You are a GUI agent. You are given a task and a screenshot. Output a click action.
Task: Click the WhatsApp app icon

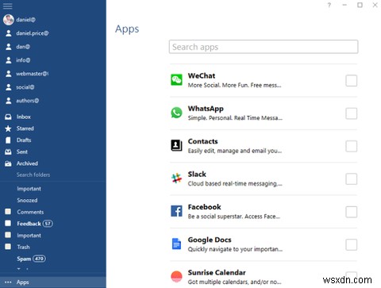pos(176,113)
